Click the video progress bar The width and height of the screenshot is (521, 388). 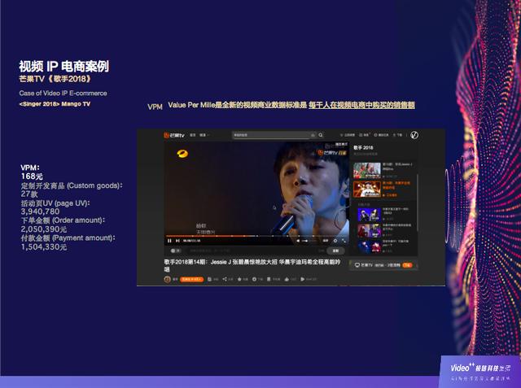pyautogui.click(x=256, y=236)
